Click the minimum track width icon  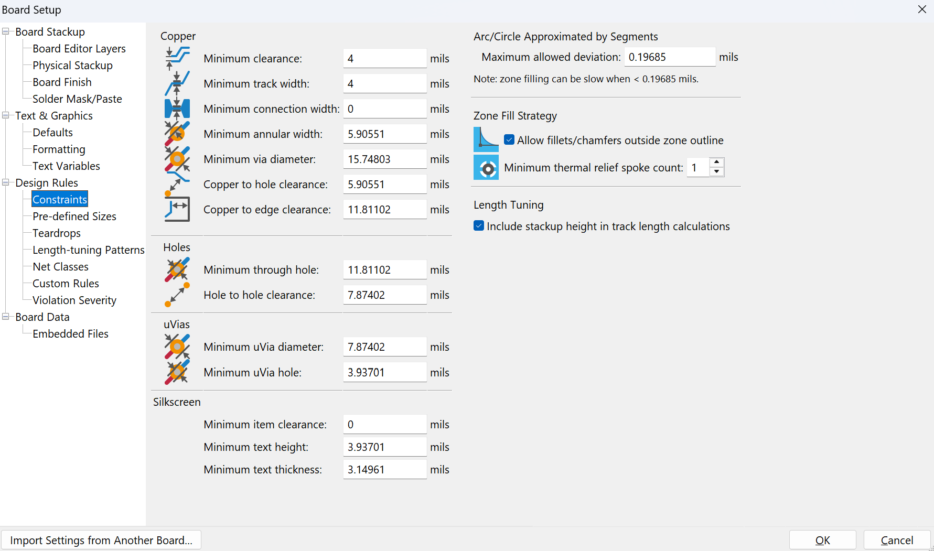(177, 83)
